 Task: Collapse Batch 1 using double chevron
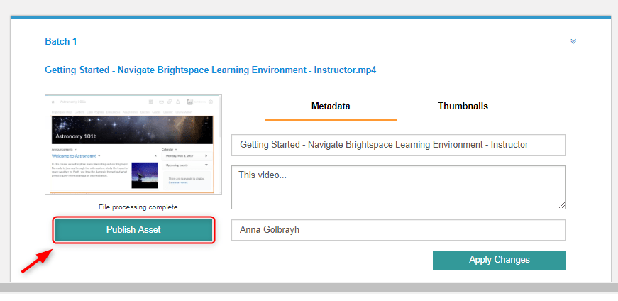pos(573,41)
